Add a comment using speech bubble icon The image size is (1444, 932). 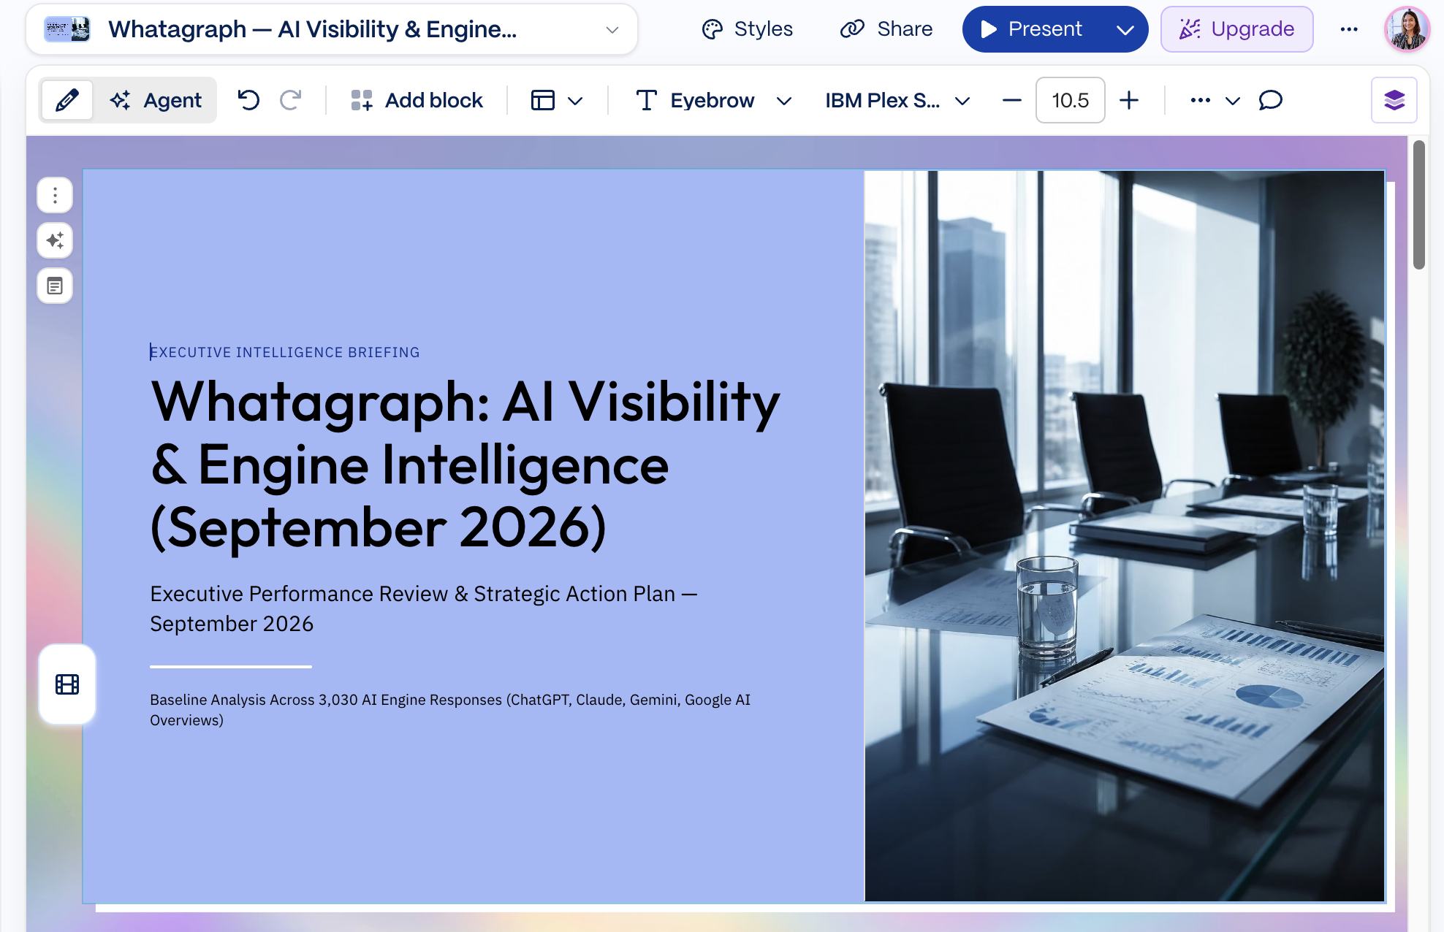coord(1271,100)
